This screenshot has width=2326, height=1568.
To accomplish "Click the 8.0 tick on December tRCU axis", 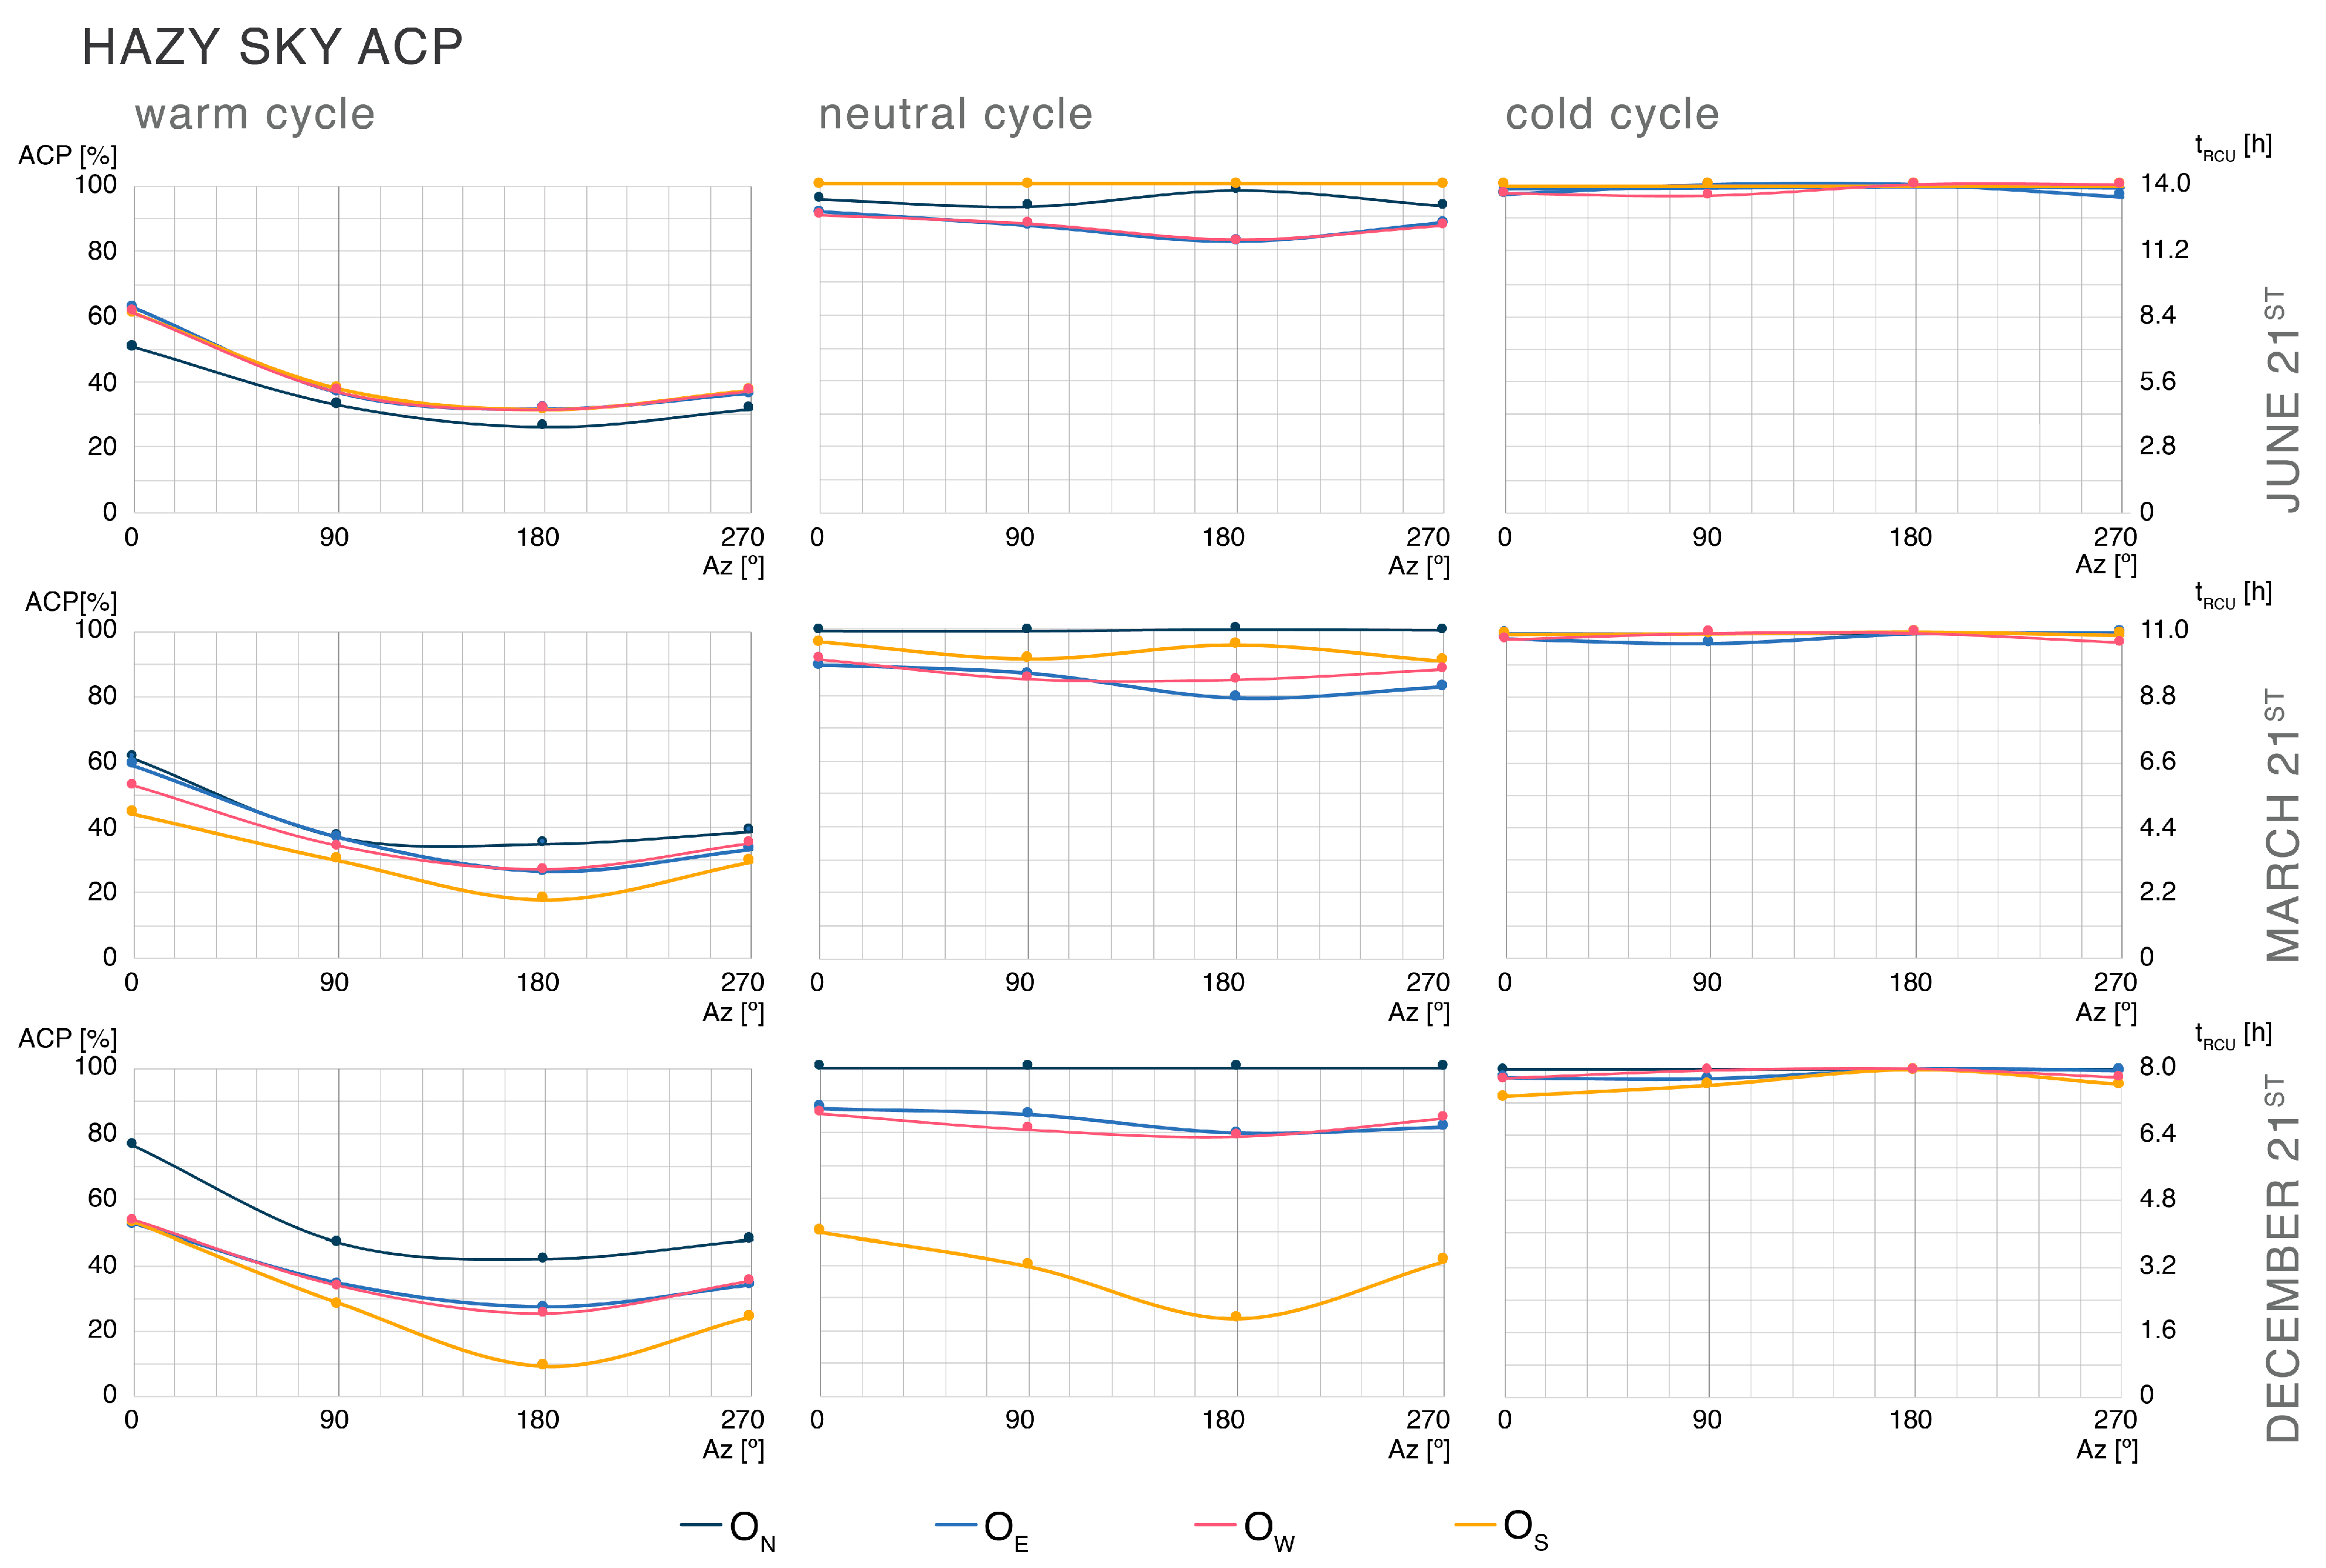I will tap(2158, 1066).
